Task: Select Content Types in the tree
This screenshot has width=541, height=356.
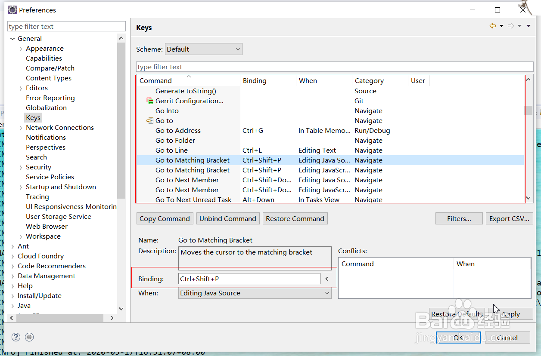Action: (49, 78)
